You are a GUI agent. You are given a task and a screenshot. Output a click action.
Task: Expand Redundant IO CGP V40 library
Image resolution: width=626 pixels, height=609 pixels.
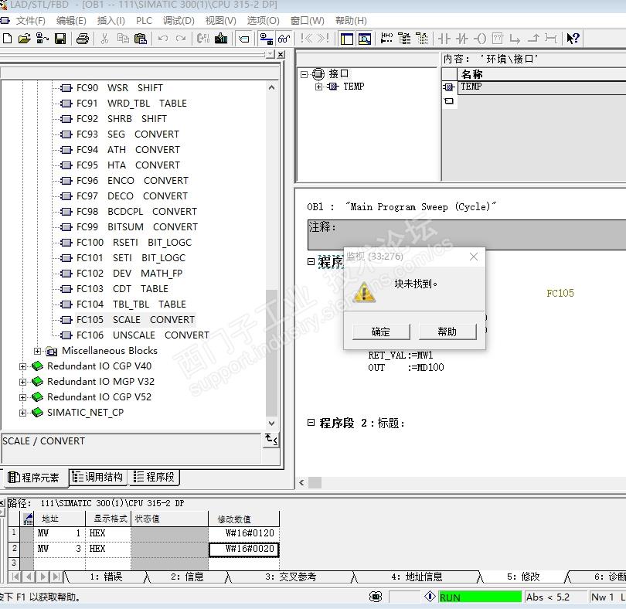click(x=22, y=366)
